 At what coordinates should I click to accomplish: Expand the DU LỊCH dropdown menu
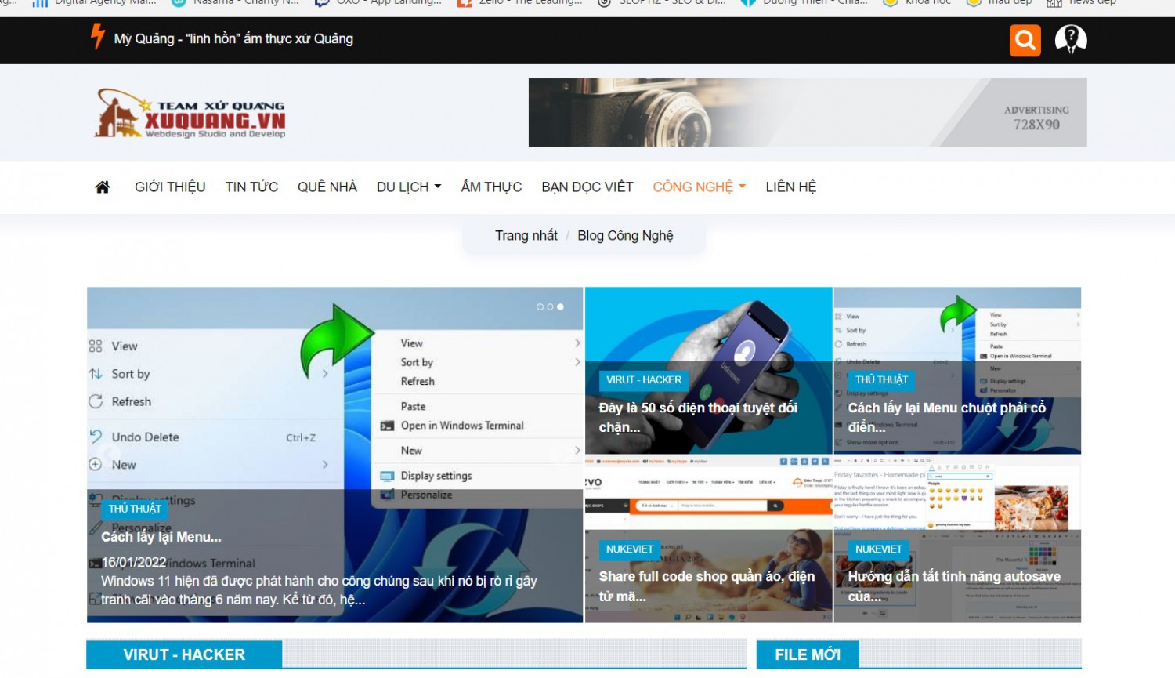pyautogui.click(x=409, y=187)
